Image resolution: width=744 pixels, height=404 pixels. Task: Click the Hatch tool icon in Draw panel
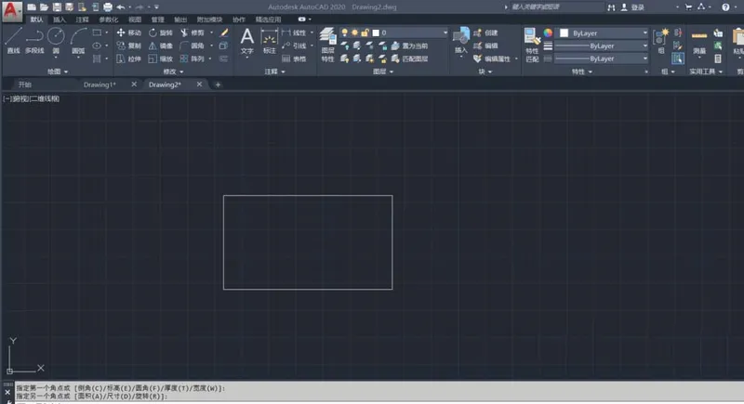[x=97, y=59]
